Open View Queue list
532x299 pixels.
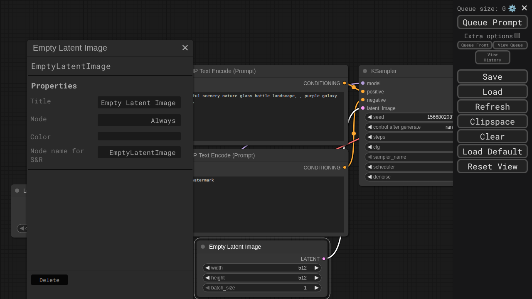(x=510, y=45)
